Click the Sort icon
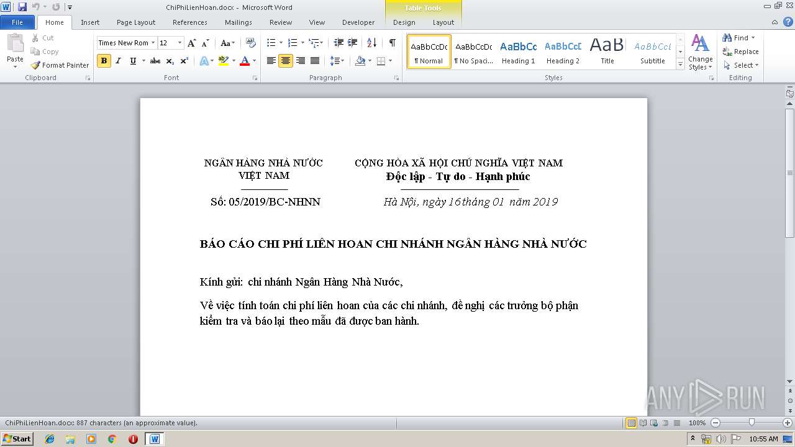 372,43
